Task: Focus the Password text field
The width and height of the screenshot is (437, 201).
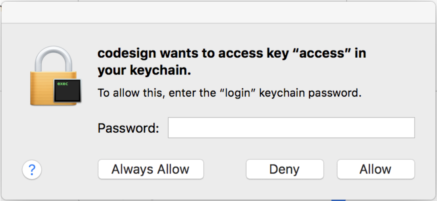Action: pos(291,128)
